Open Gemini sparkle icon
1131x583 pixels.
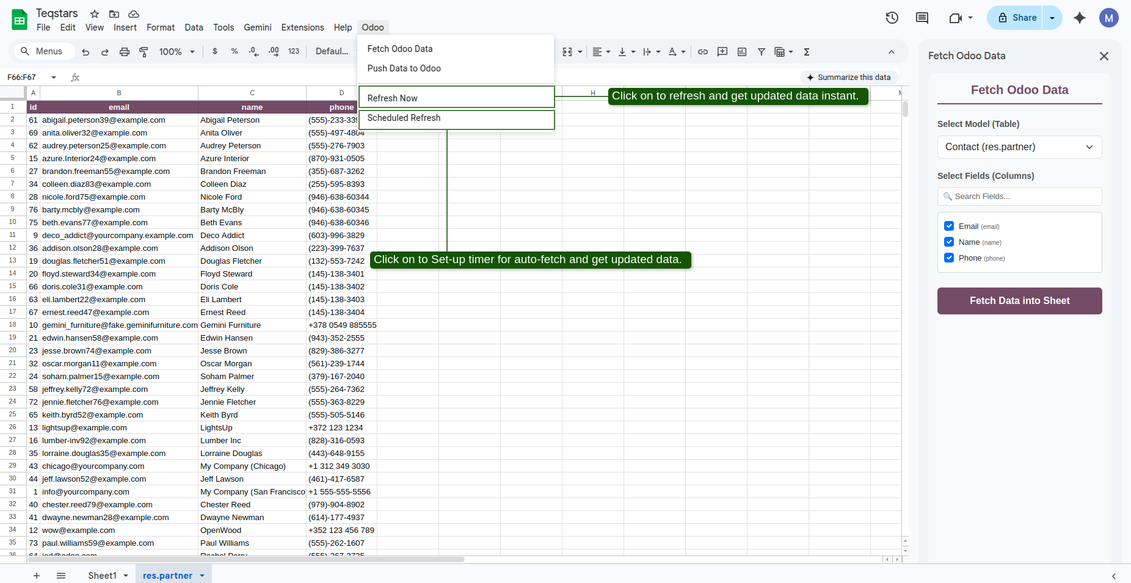1080,18
